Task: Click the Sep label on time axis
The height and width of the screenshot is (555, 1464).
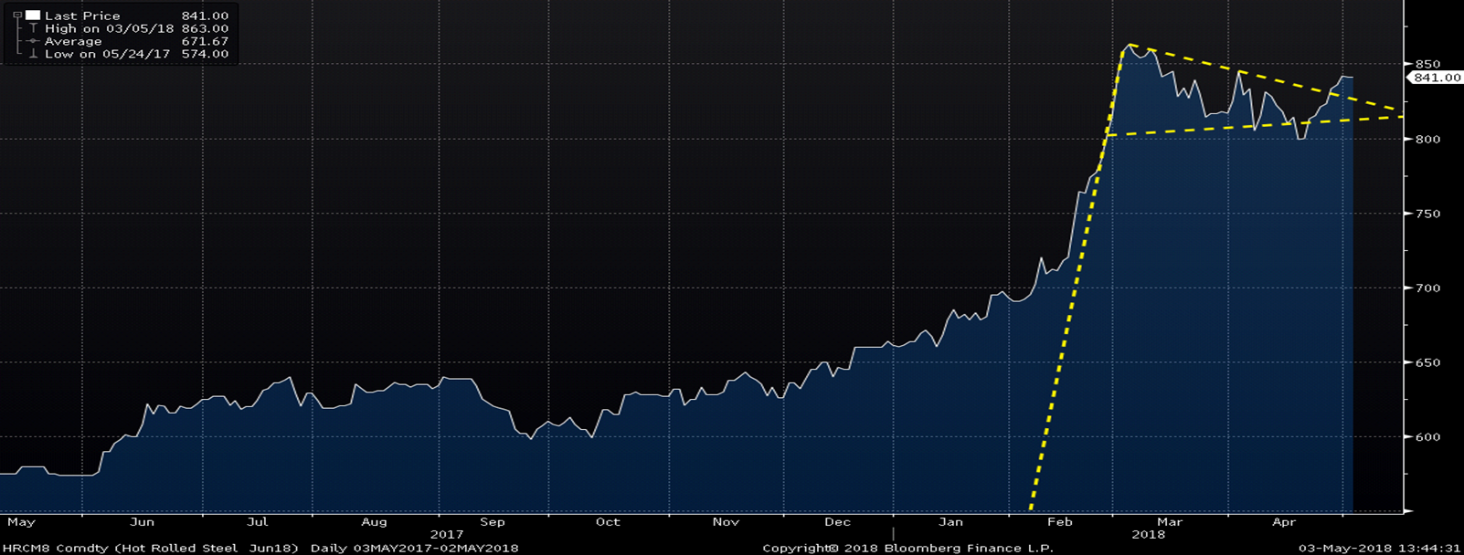Action: [492, 522]
